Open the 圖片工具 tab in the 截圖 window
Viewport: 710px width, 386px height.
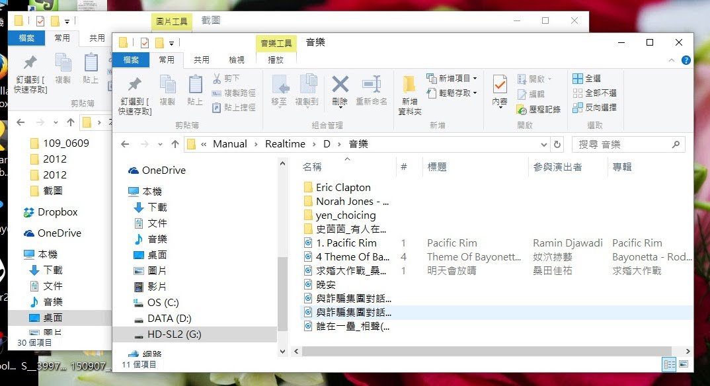pos(172,21)
